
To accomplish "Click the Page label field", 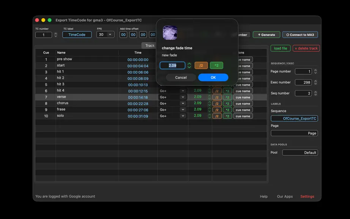I will point(294,133).
